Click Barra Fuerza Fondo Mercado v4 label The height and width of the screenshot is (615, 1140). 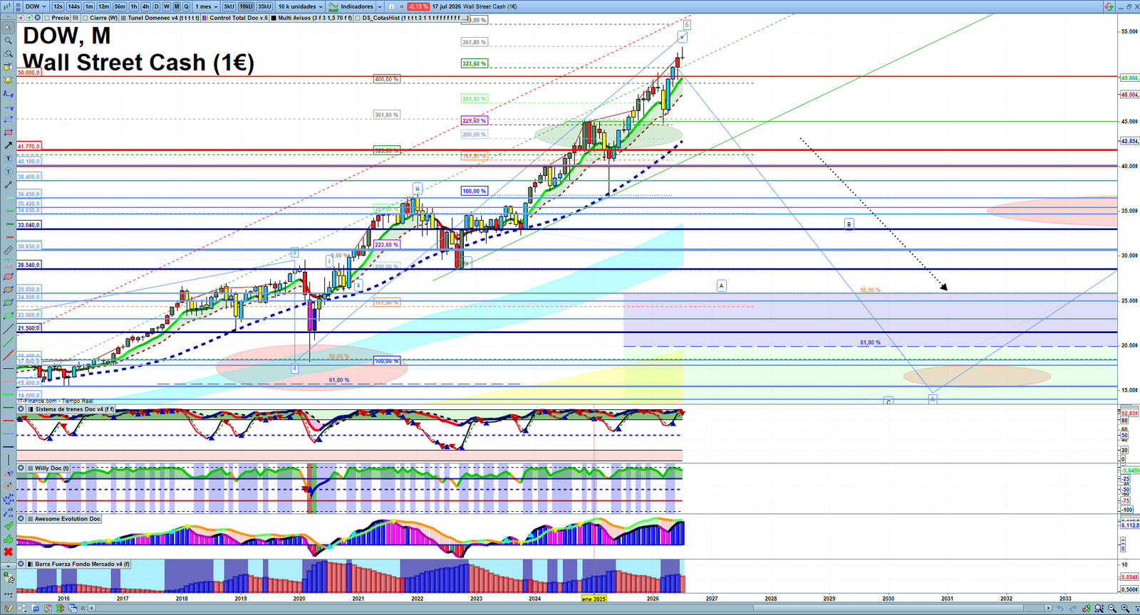click(x=83, y=564)
